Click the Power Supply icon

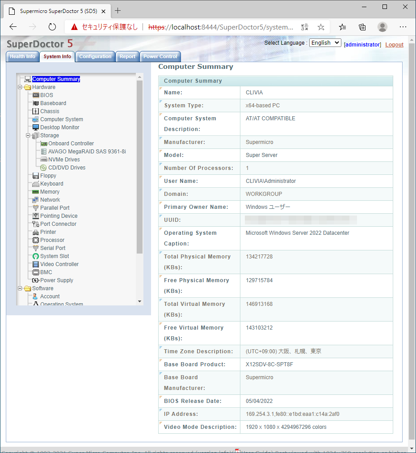[36, 280]
